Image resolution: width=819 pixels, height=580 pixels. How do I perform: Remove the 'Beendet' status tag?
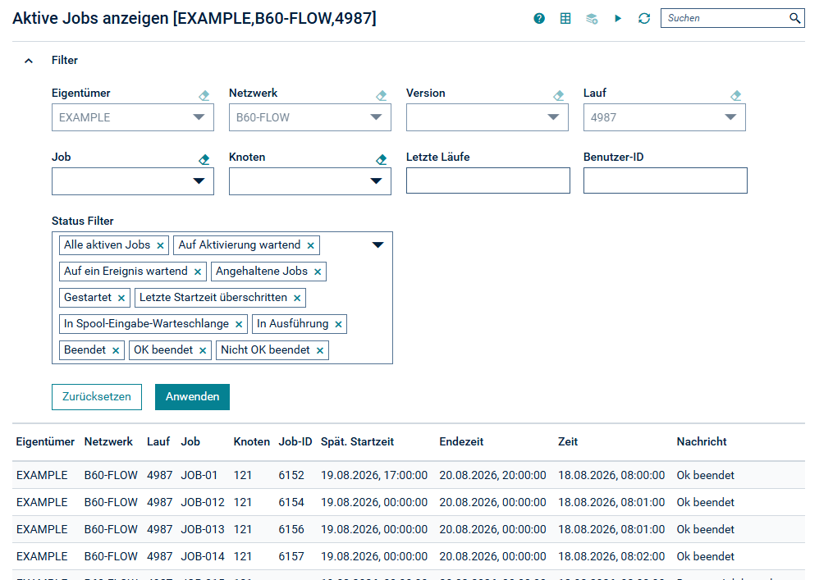click(x=116, y=350)
